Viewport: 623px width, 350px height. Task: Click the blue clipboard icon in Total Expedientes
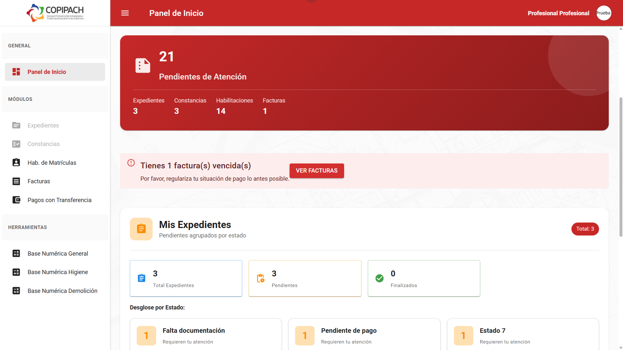click(x=142, y=278)
